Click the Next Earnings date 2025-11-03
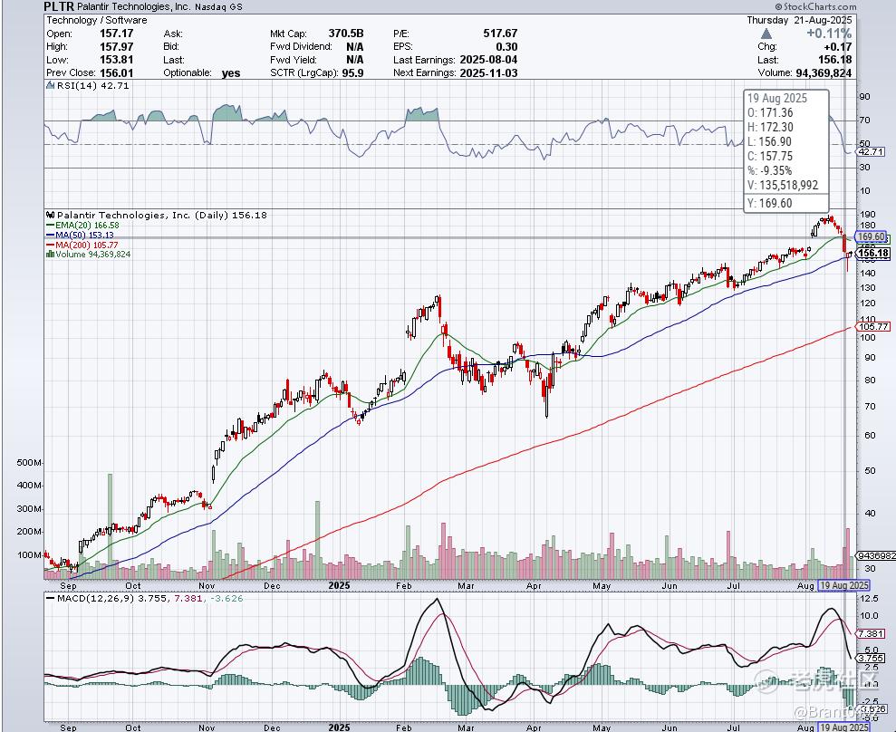This screenshot has width=896, height=732. coord(488,73)
